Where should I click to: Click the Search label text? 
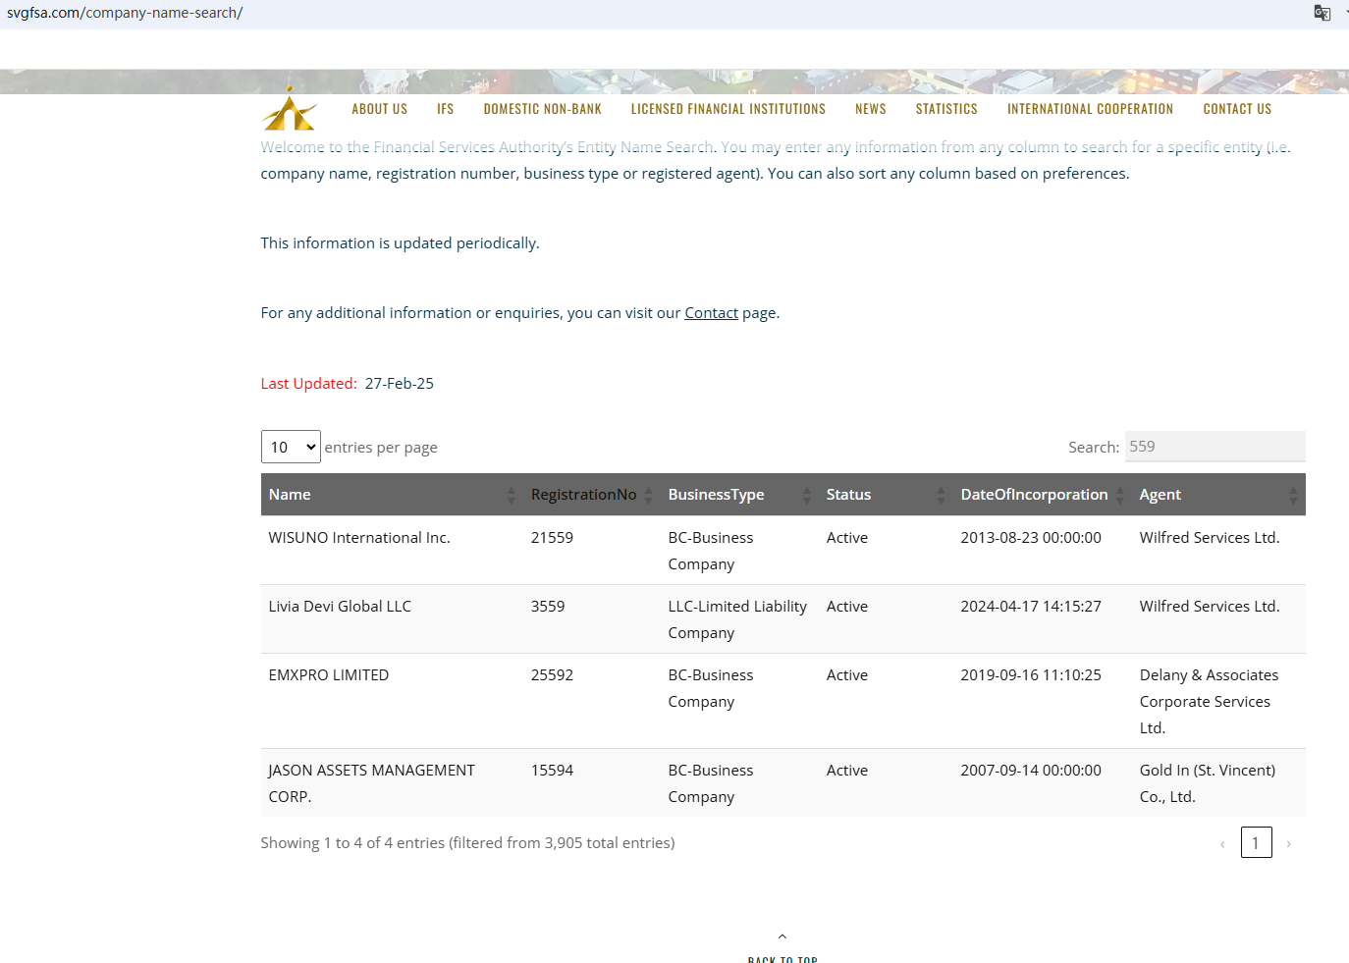click(x=1094, y=448)
